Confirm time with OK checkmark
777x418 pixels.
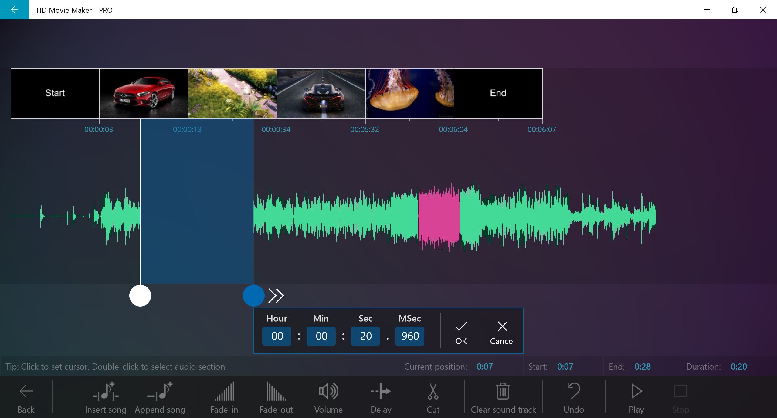(461, 333)
